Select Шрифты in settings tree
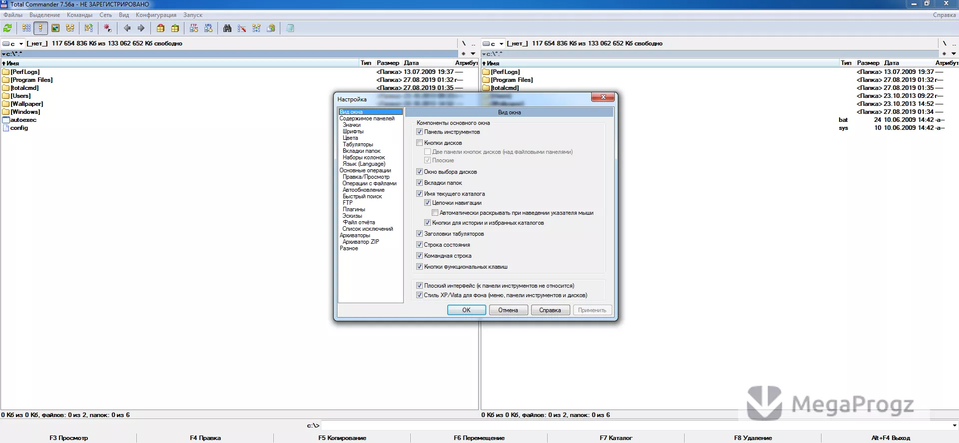 coord(353,131)
